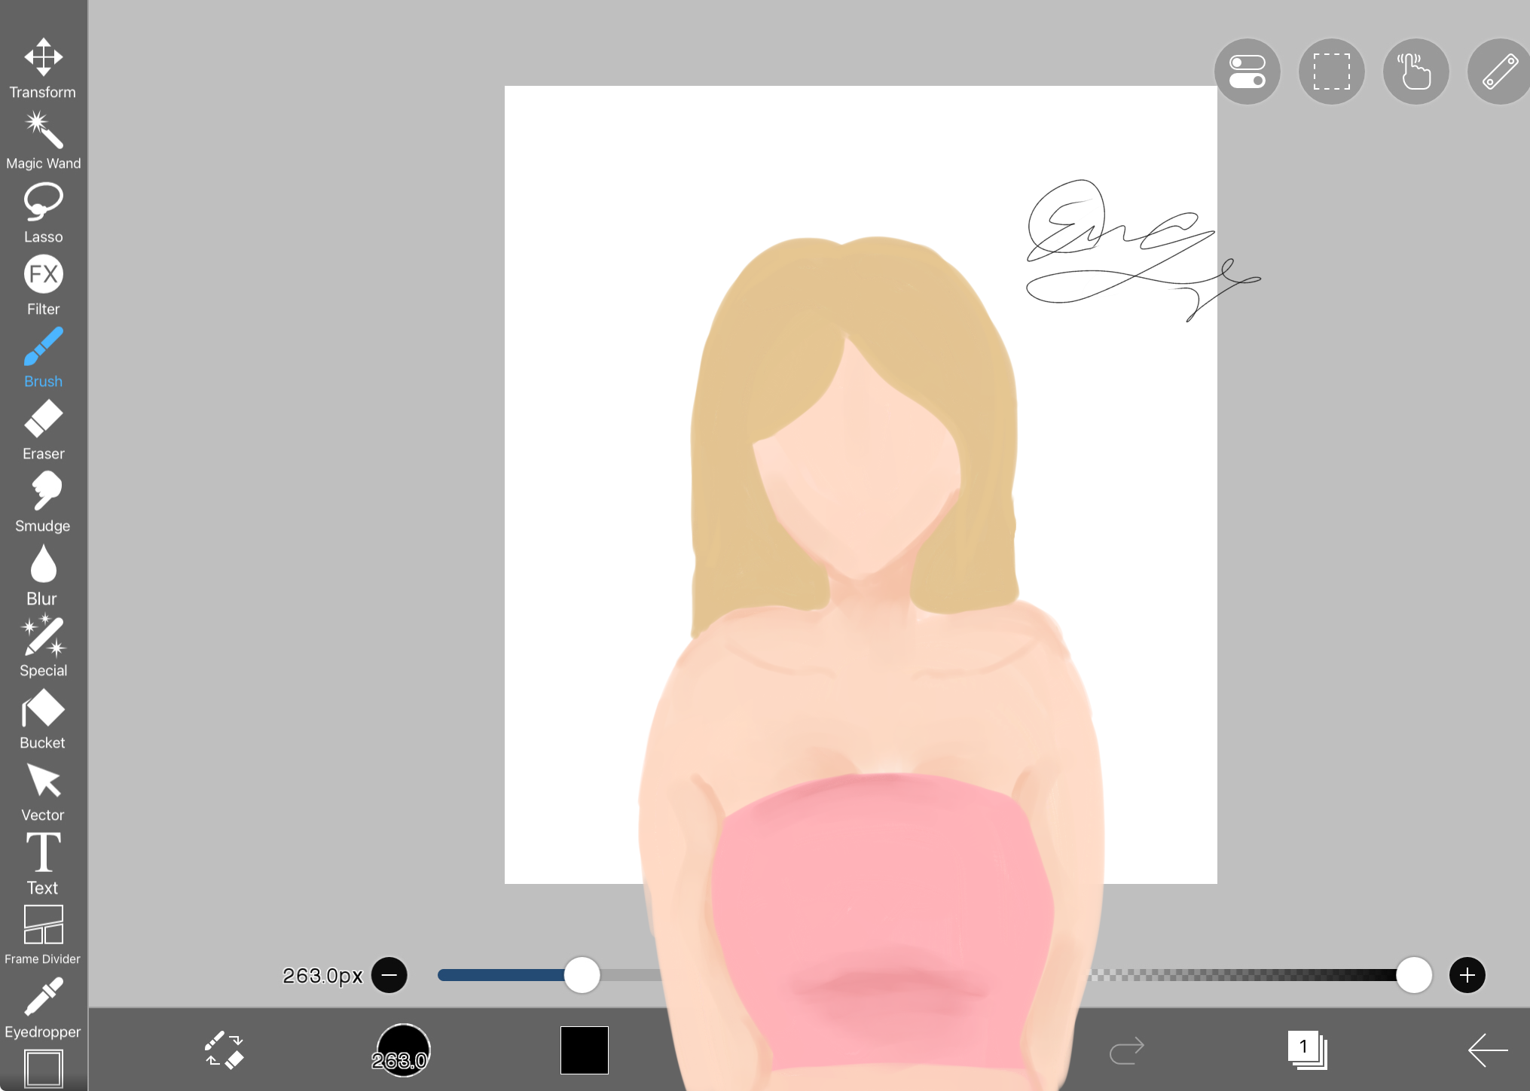The width and height of the screenshot is (1530, 1091).
Task: Select the Special pen tool
Action: [43, 647]
